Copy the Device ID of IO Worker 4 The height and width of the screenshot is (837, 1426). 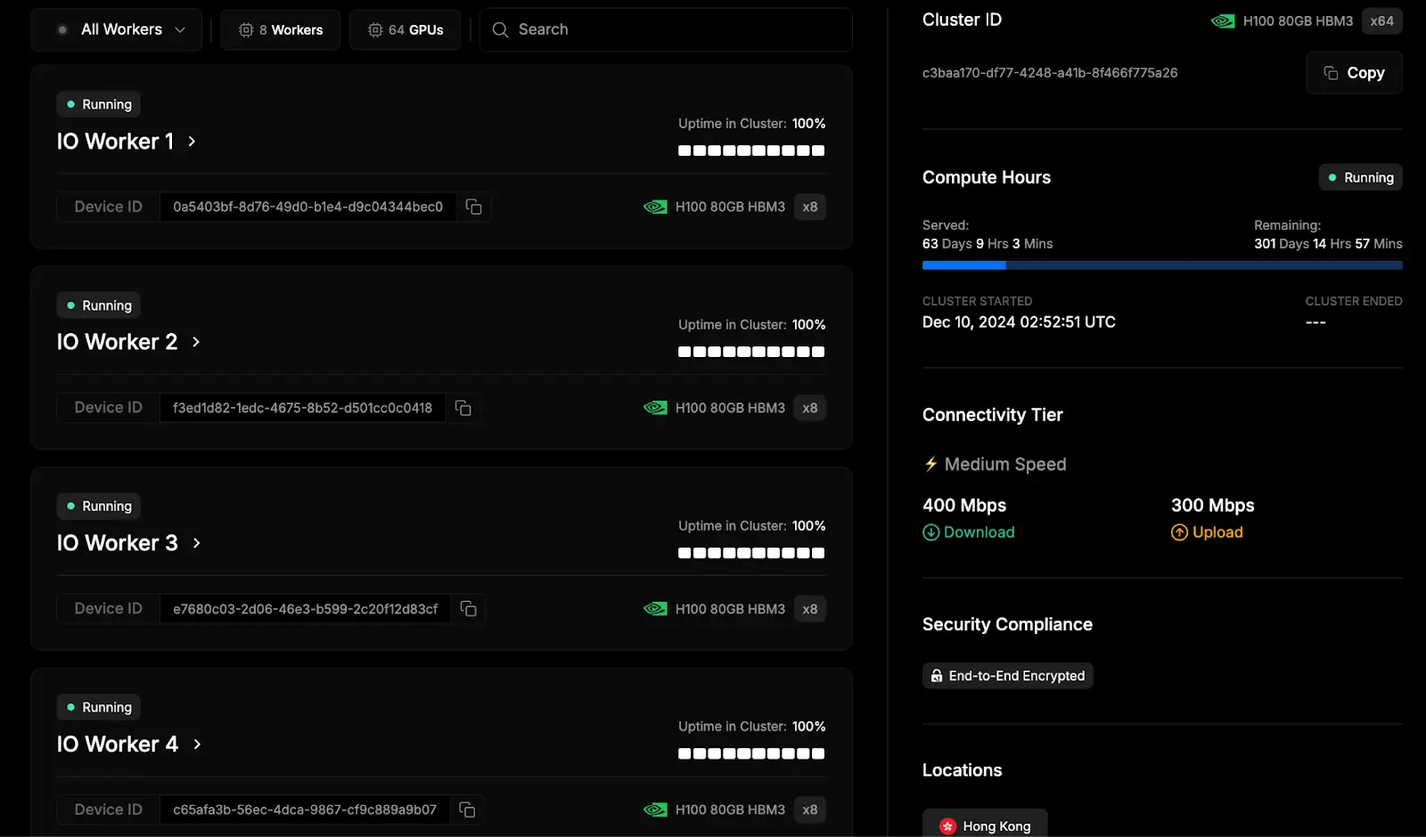(x=467, y=809)
